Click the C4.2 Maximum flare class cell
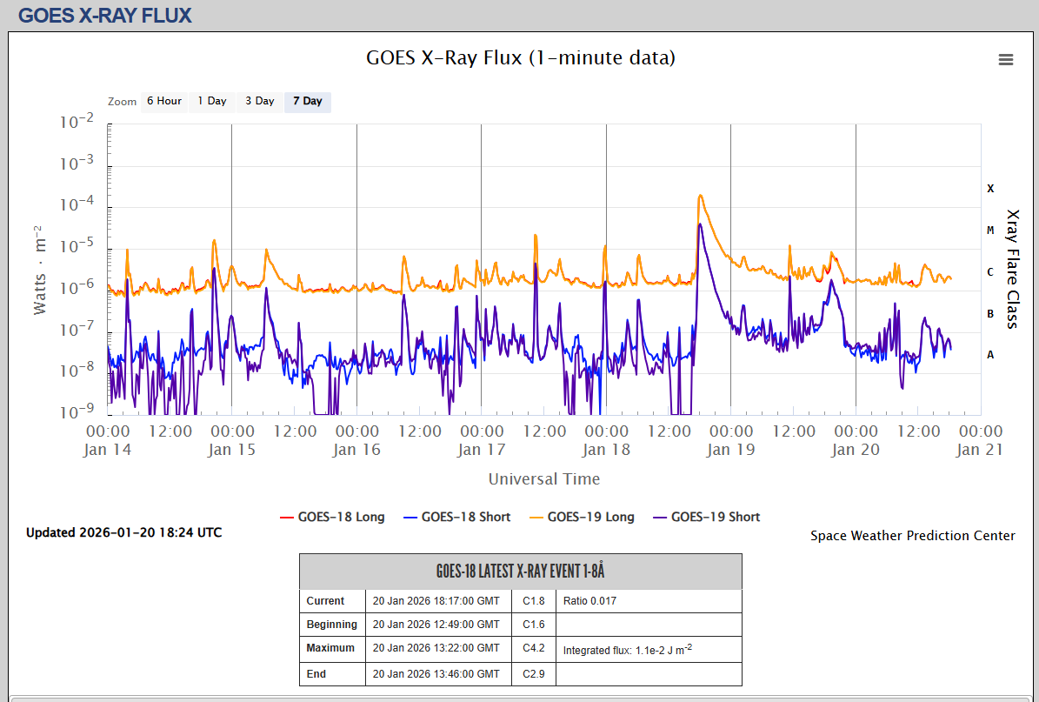 click(533, 648)
